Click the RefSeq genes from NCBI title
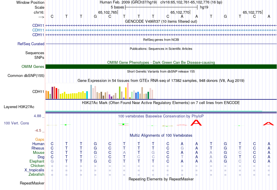 pyautogui.click(x=161, y=40)
